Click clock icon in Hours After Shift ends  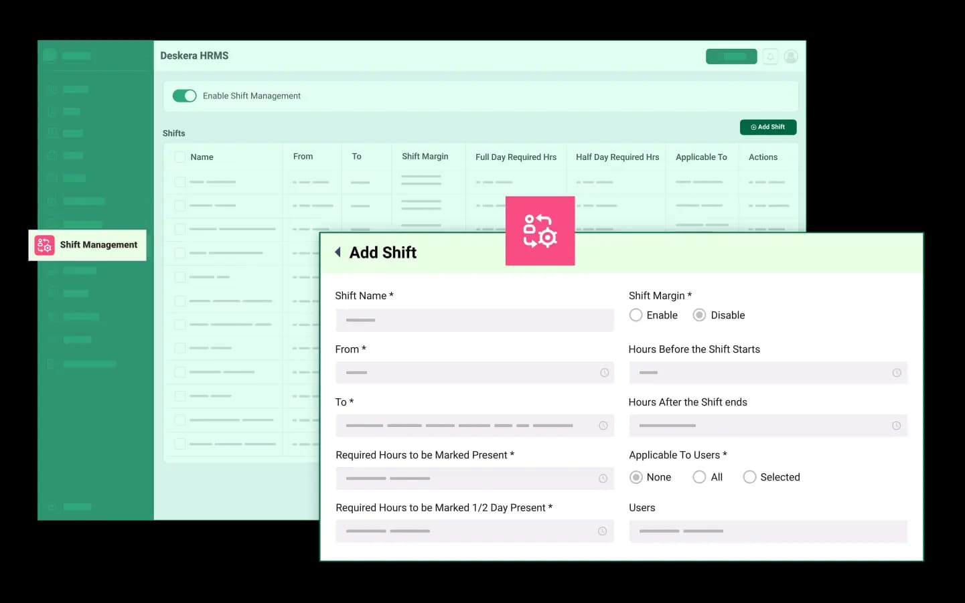897,426
